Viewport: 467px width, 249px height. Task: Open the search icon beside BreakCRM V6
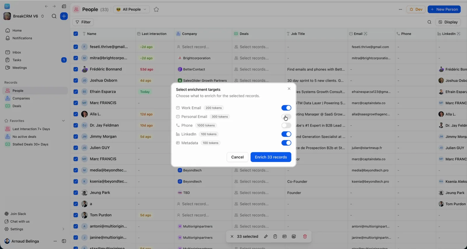pos(54,16)
